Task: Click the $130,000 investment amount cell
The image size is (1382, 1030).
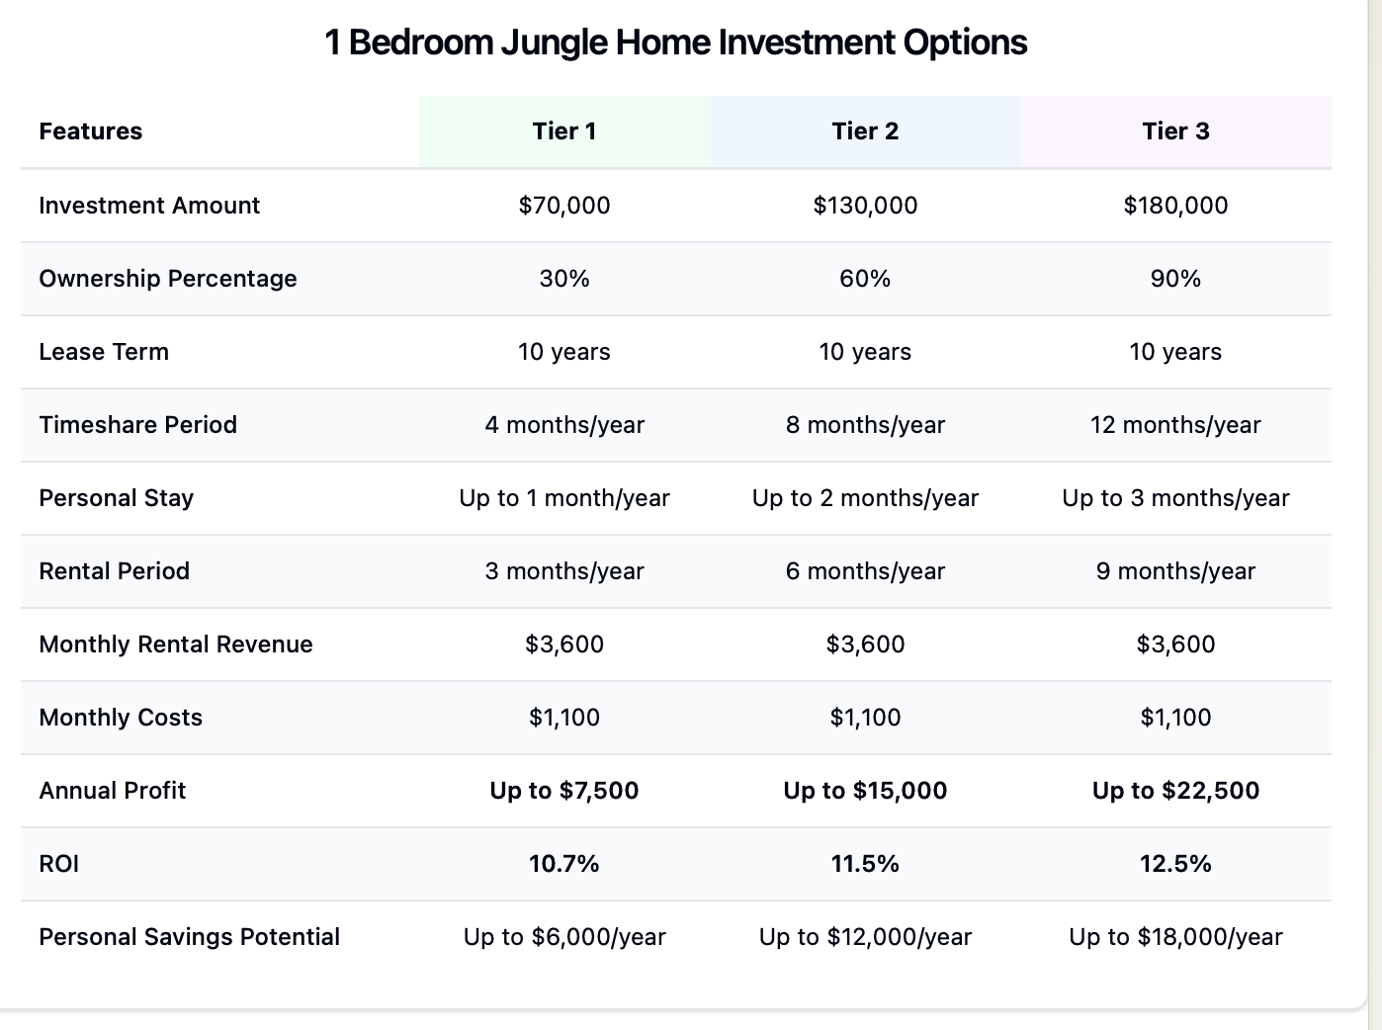Action: pos(865,206)
